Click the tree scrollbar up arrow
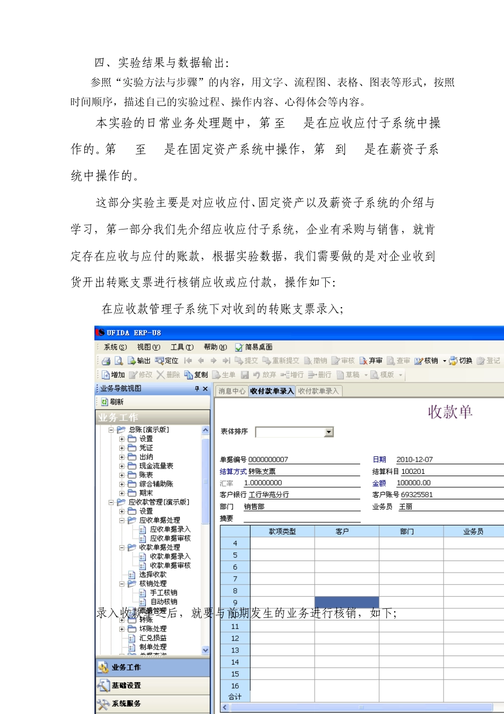The image size is (504, 714). click(x=206, y=430)
